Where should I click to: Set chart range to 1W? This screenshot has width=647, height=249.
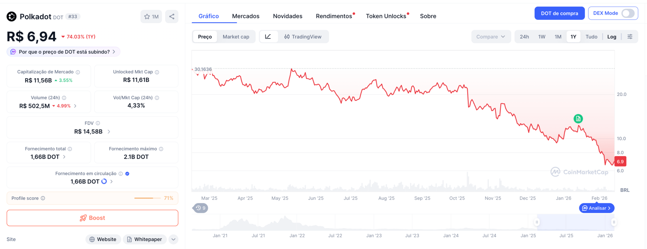542,37
